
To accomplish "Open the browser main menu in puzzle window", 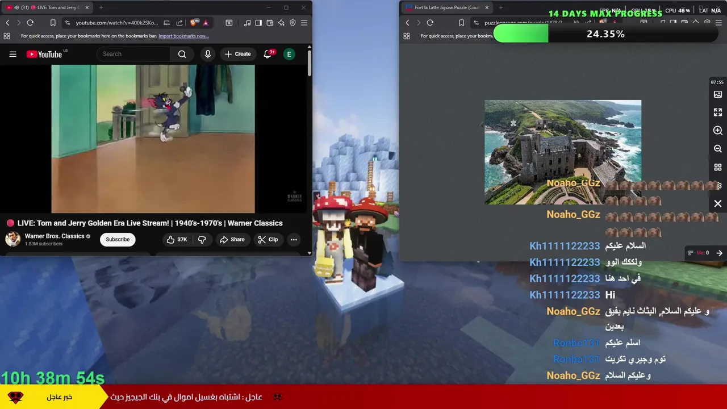I will click(718, 23).
